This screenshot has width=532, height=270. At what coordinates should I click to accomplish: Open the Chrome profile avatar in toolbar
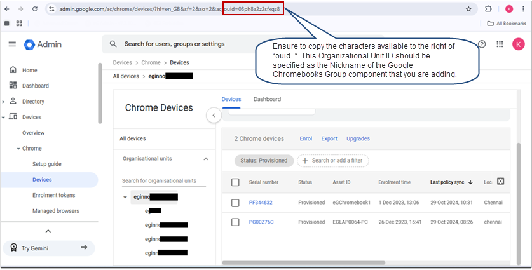509,9
